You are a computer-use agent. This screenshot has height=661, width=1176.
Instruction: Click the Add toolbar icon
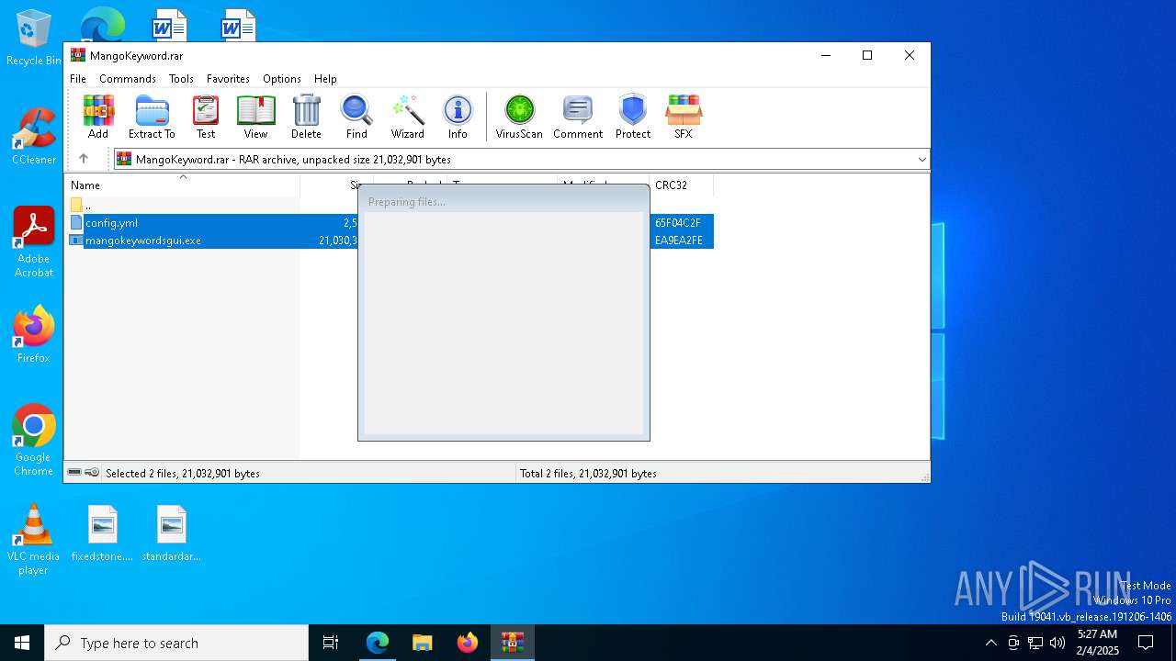point(98,117)
